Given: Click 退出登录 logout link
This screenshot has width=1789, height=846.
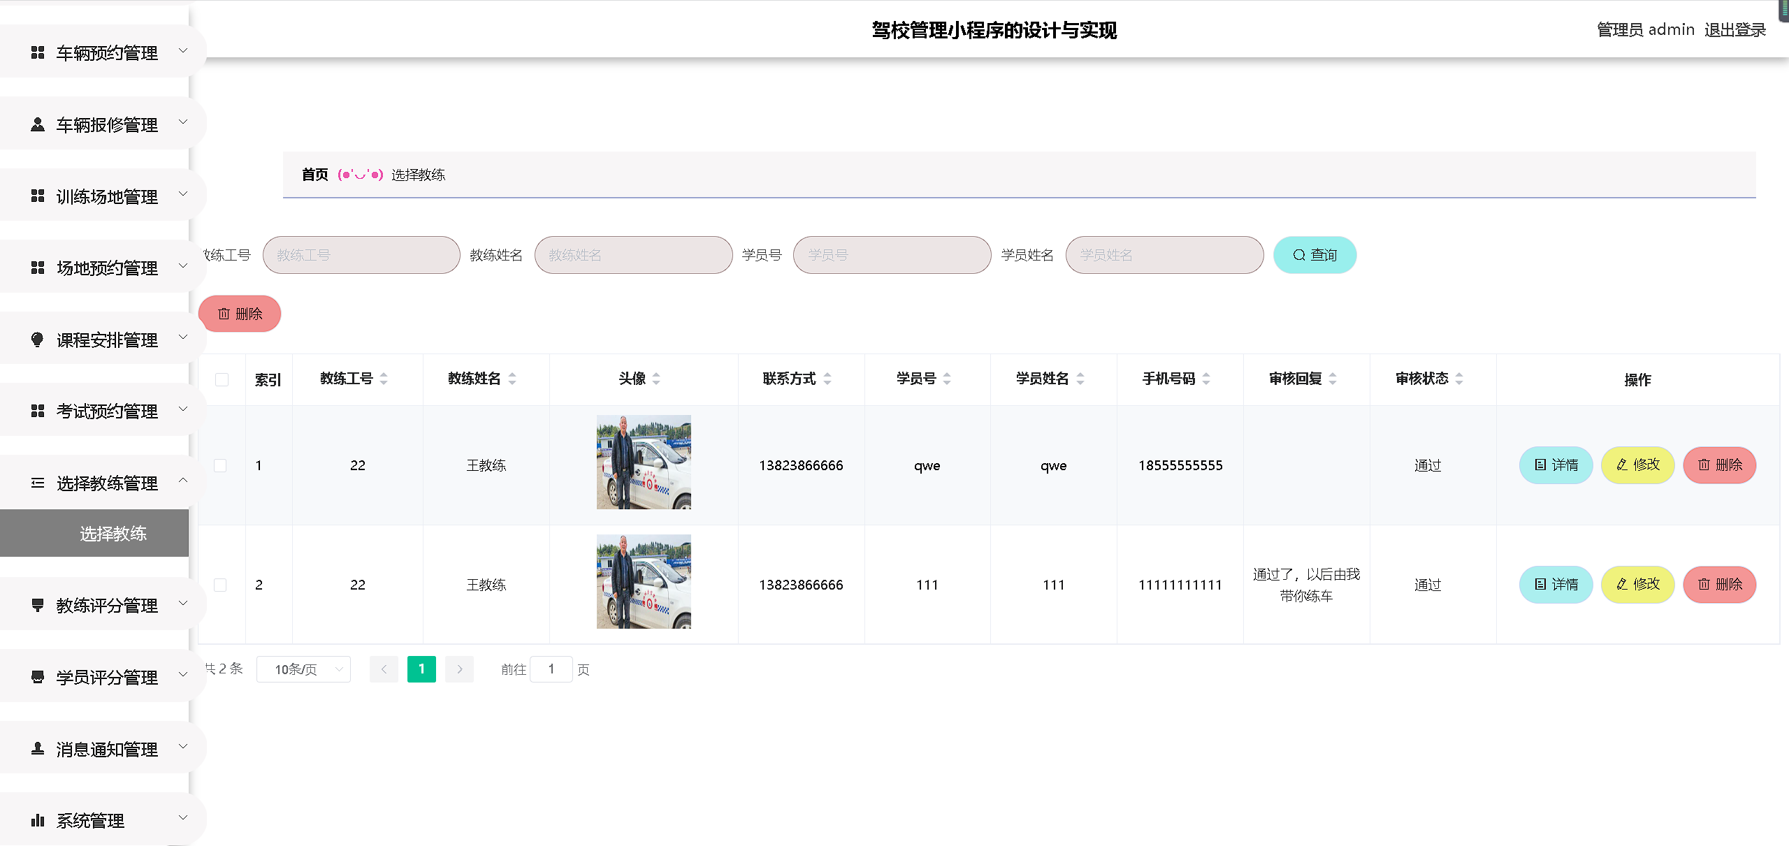Looking at the screenshot, I should point(1734,29).
